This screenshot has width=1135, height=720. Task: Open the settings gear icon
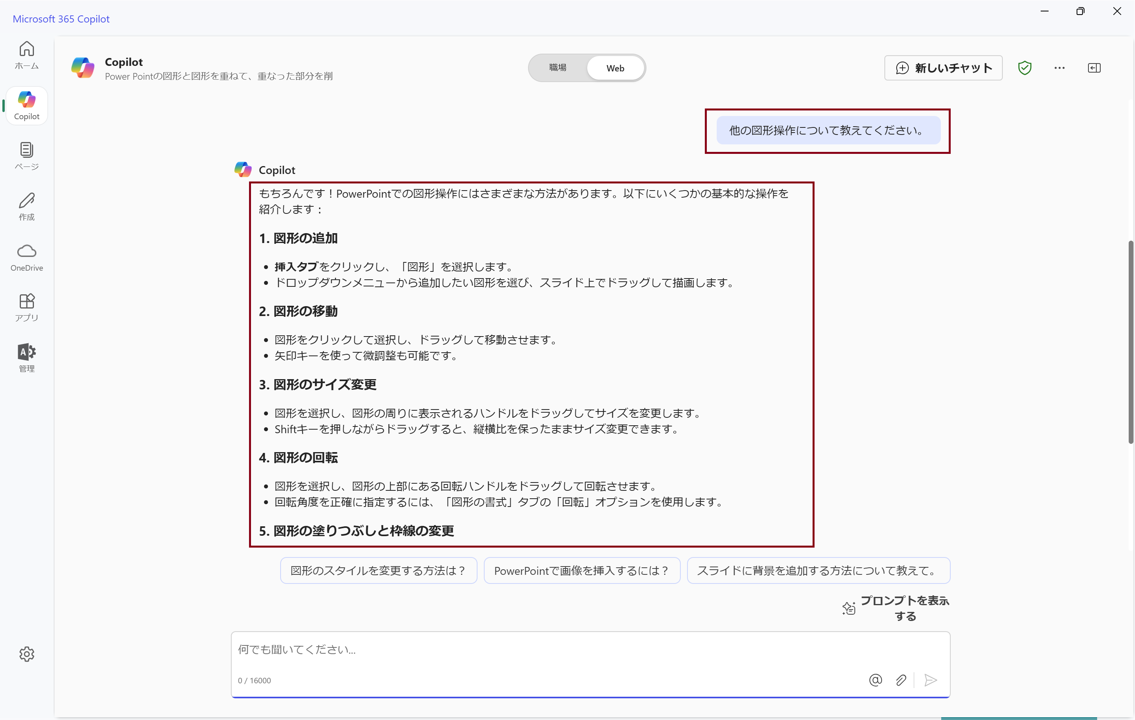[27, 654]
